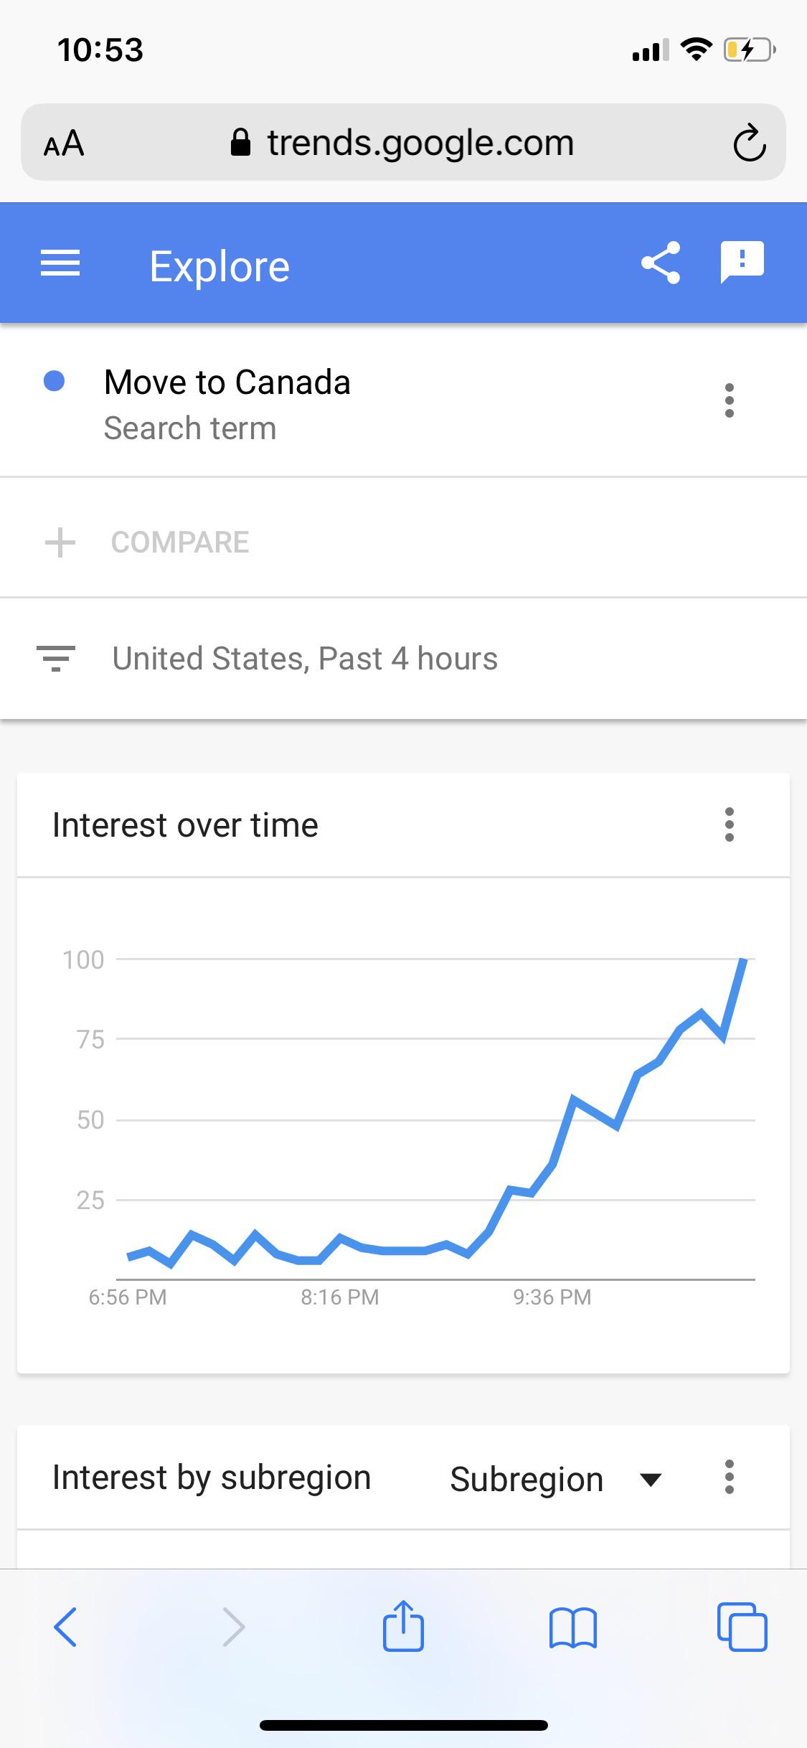Open Safari reader AA text options
The width and height of the screenshot is (807, 1748).
64,144
